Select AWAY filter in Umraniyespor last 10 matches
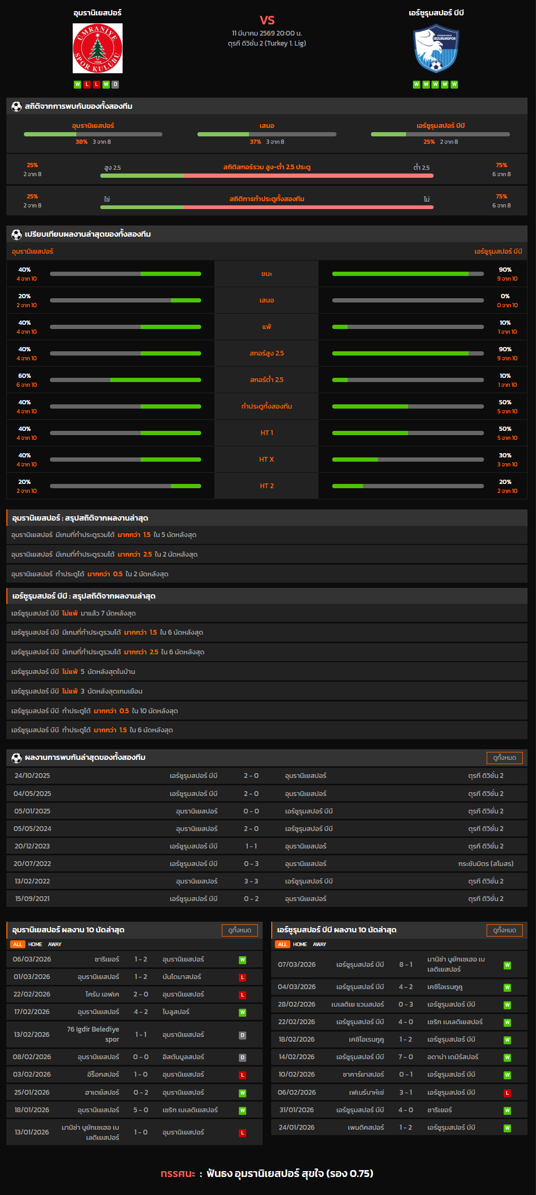 pos(55,944)
